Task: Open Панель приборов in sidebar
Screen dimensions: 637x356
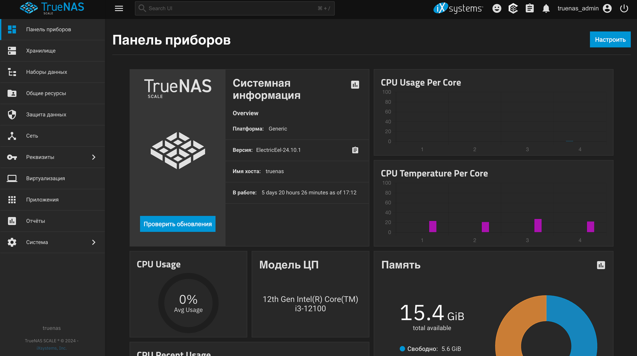Action: pos(53,30)
